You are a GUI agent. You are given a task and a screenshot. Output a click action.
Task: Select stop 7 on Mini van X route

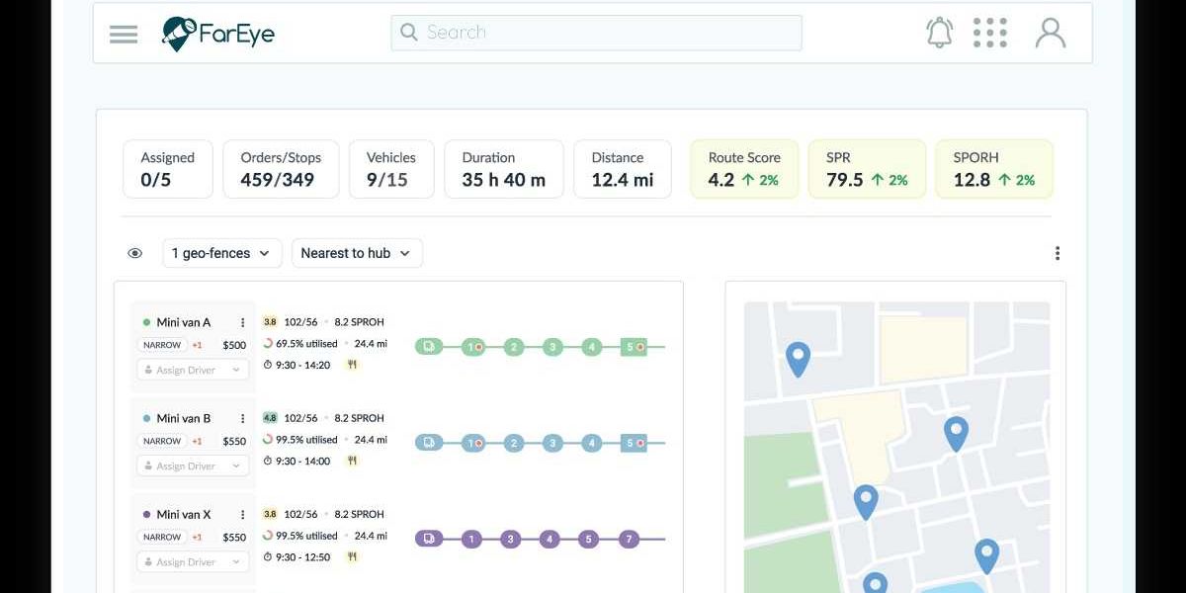point(629,539)
